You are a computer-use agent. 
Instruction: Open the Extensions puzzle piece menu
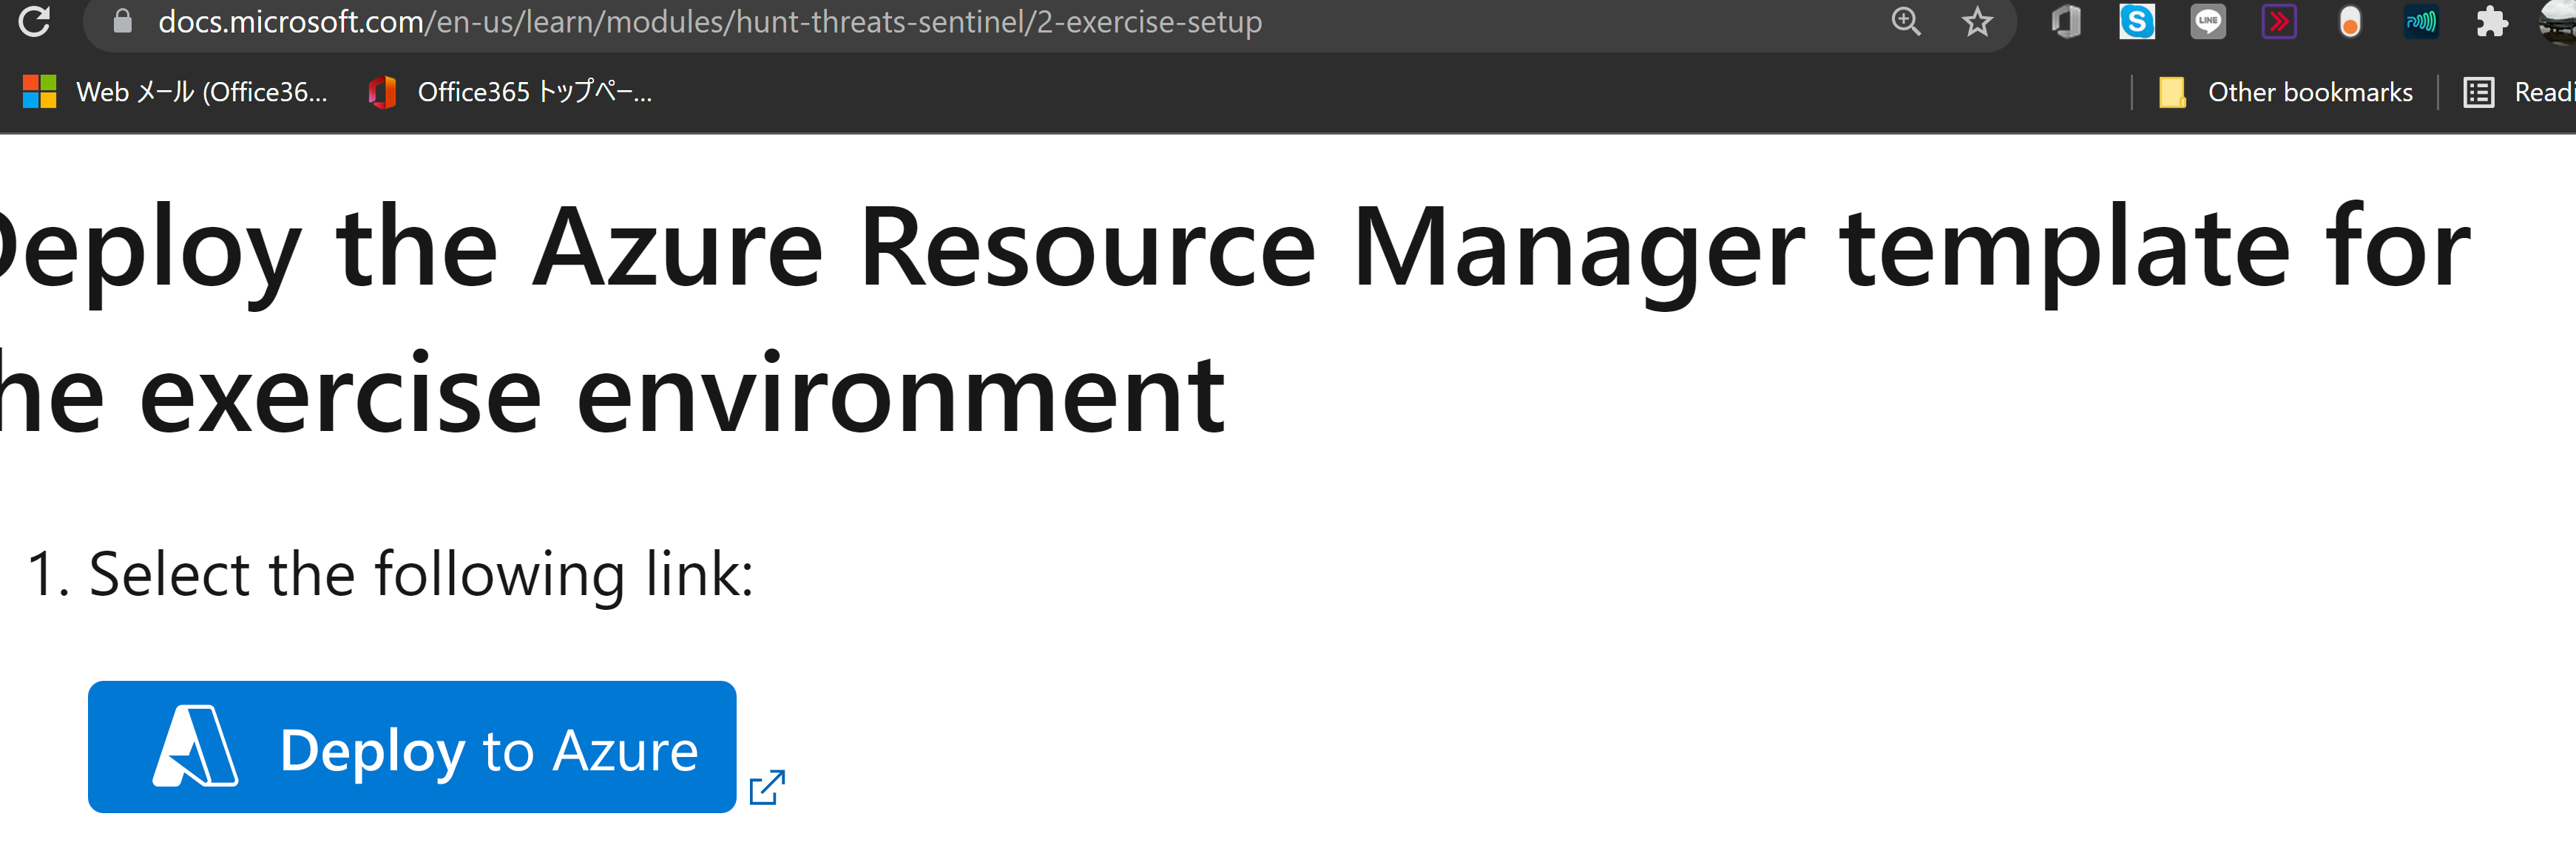[x=2492, y=22]
